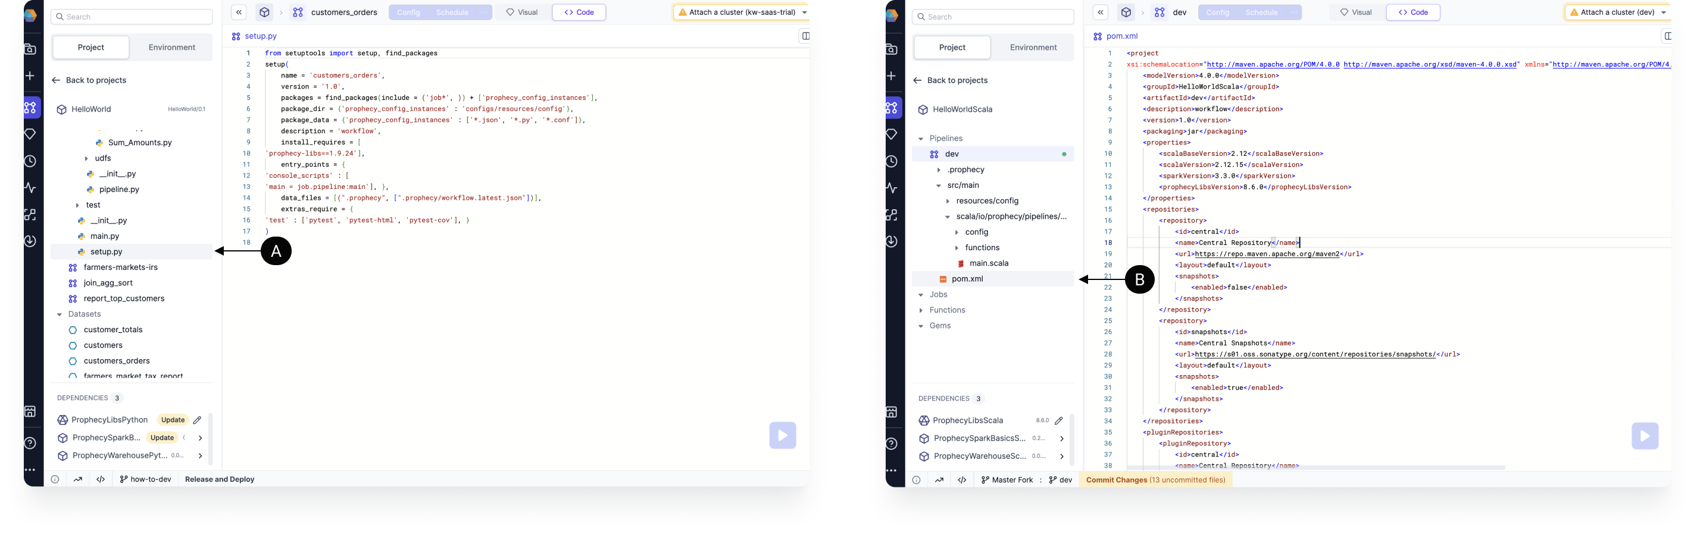Select the Project tab in right window

pos(952,48)
